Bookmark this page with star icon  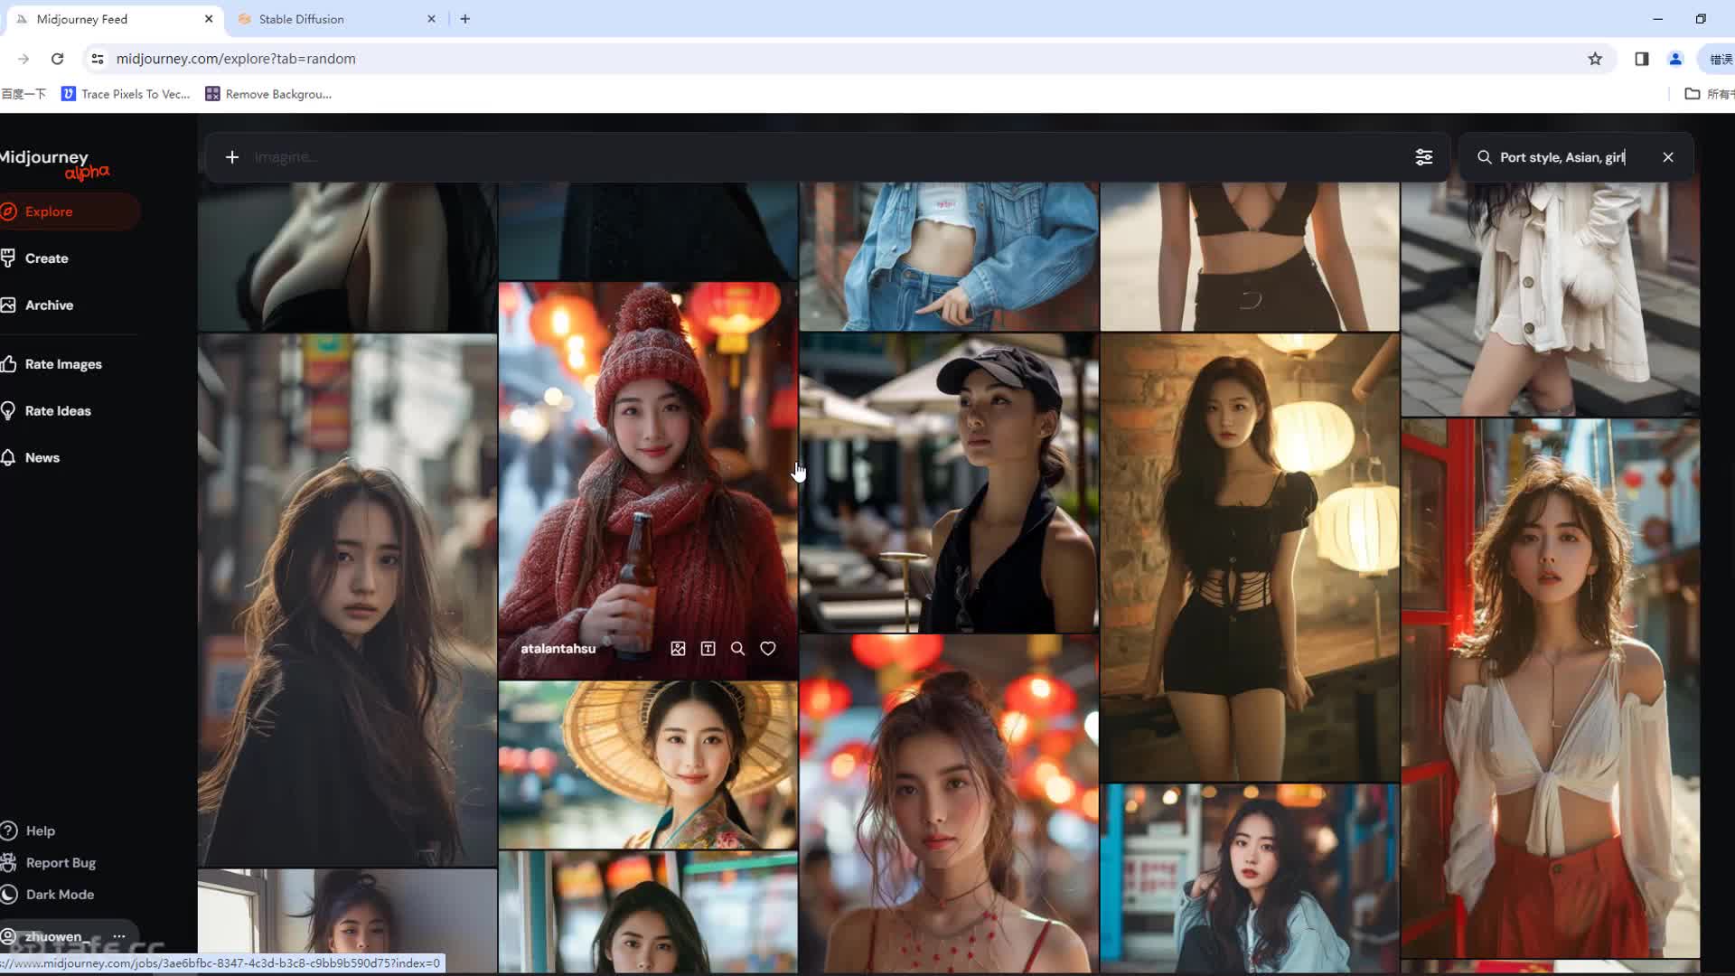pos(1595,59)
